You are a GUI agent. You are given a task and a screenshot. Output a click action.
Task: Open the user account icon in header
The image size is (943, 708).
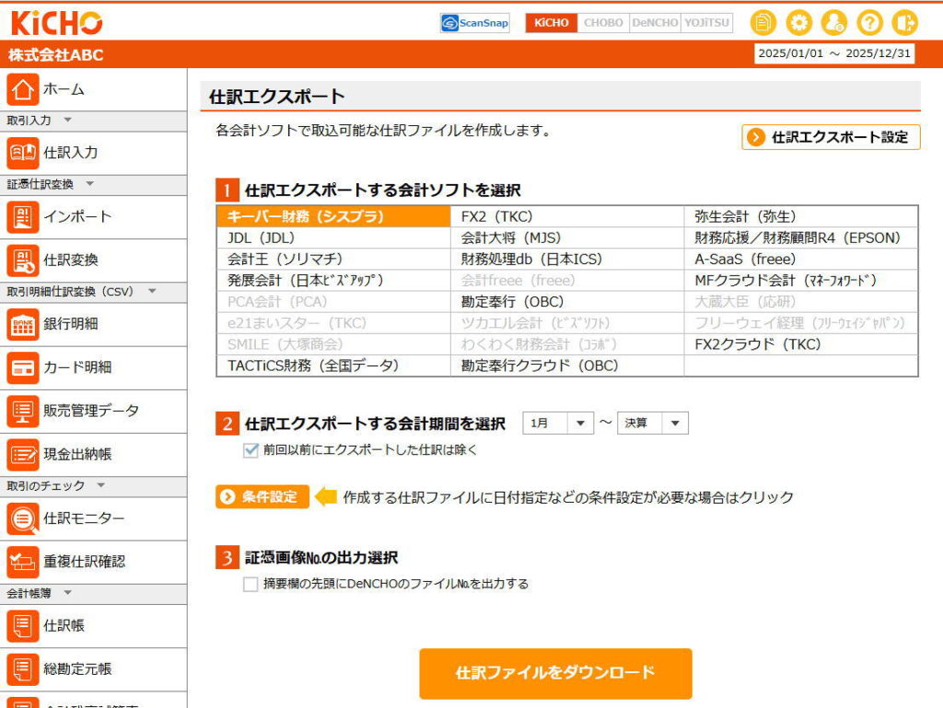[834, 23]
